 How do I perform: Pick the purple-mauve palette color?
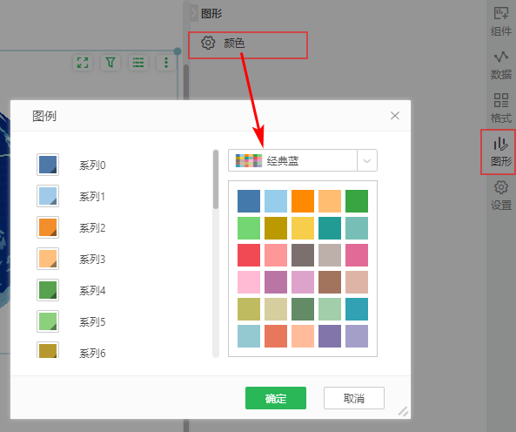(276, 282)
